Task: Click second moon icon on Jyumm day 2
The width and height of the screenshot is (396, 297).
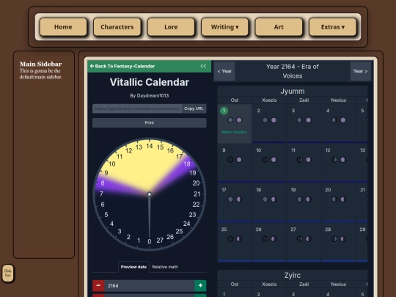Action: (x=274, y=120)
